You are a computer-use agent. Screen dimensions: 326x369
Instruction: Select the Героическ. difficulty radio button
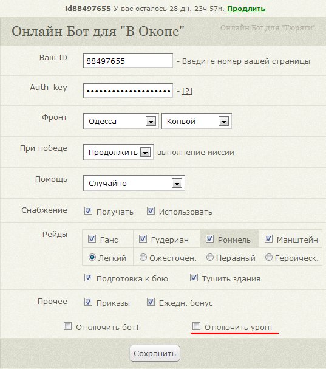tap(269, 257)
